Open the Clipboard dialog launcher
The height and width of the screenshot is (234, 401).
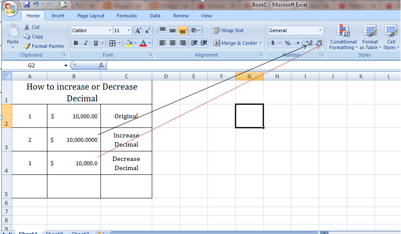tap(64, 54)
